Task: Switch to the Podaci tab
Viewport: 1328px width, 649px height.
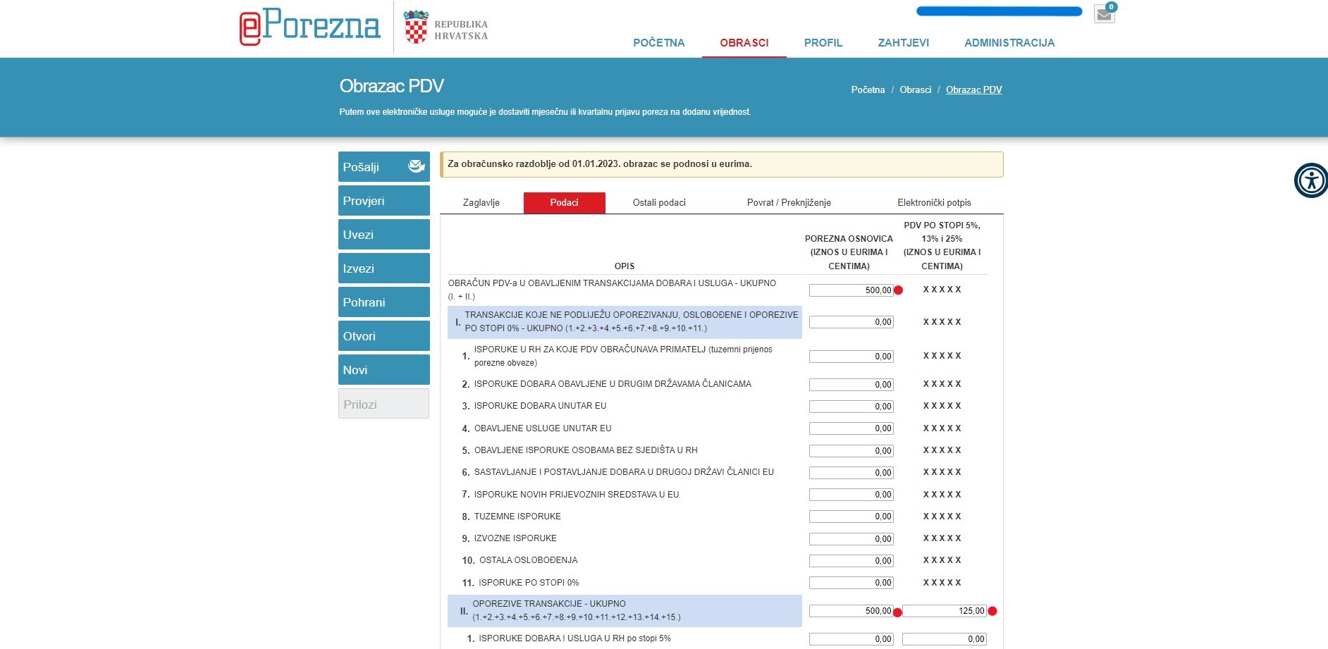Action: click(564, 203)
